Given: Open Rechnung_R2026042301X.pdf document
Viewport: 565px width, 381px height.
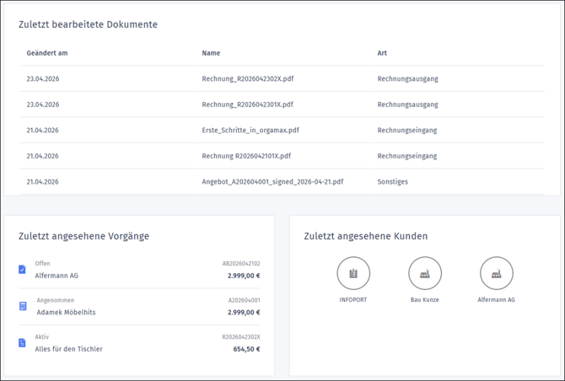Looking at the screenshot, I should point(248,105).
